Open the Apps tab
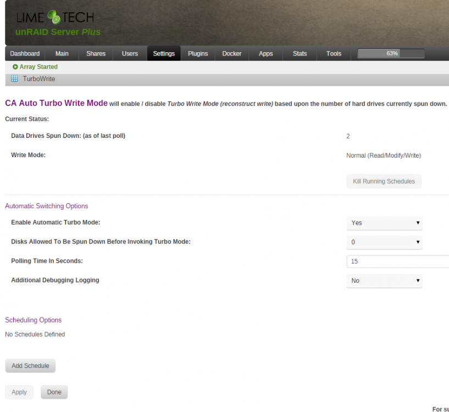449x412 pixels. tap(266, 53)
